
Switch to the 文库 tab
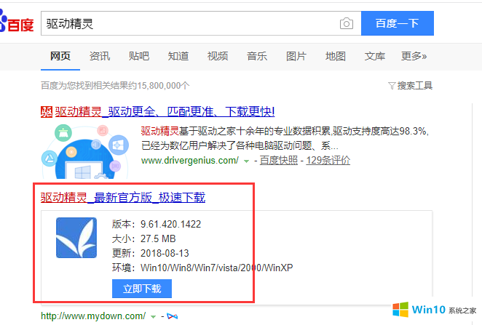click(x=375, y=56)
